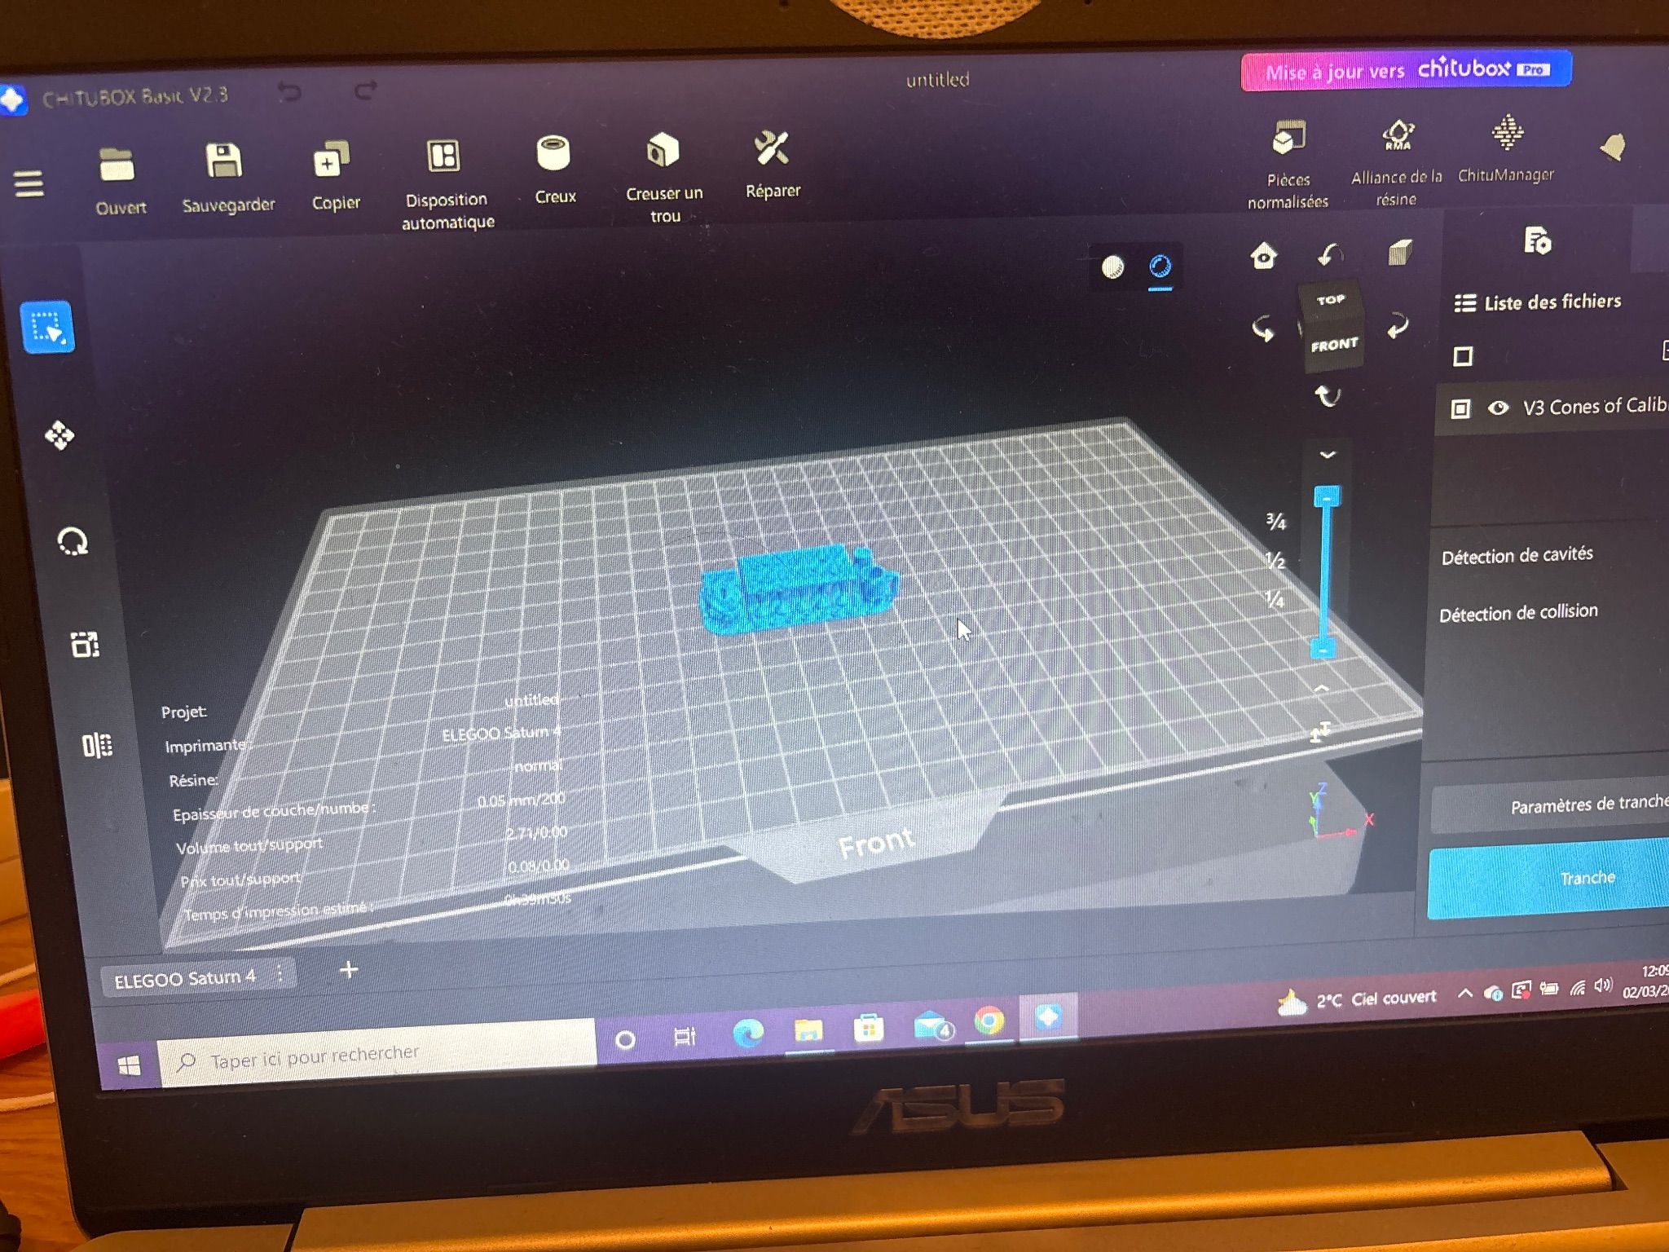This screenshot has width=1669, height=1252.
Task: Click the Mise à jour vers Chitubox Pro banner
Action: click(x=1406, y=70)
